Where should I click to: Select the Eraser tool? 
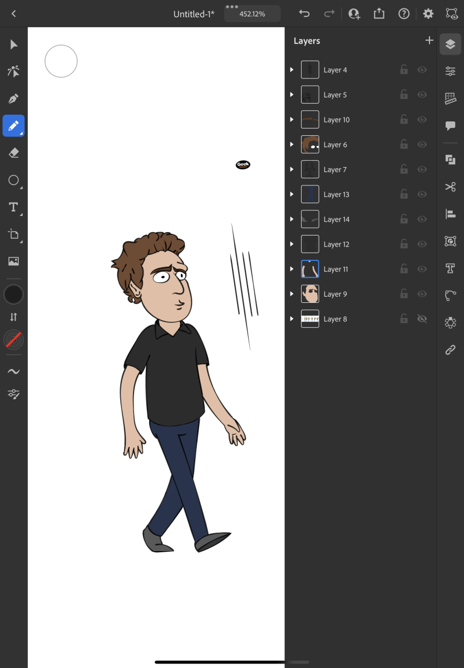(x=14, y=153)
